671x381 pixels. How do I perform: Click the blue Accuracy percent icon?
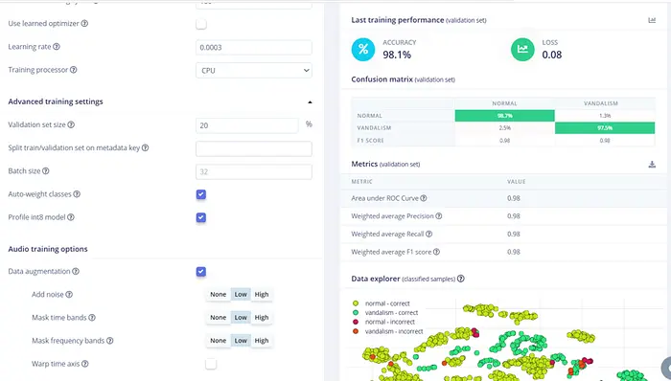point(363,49)
